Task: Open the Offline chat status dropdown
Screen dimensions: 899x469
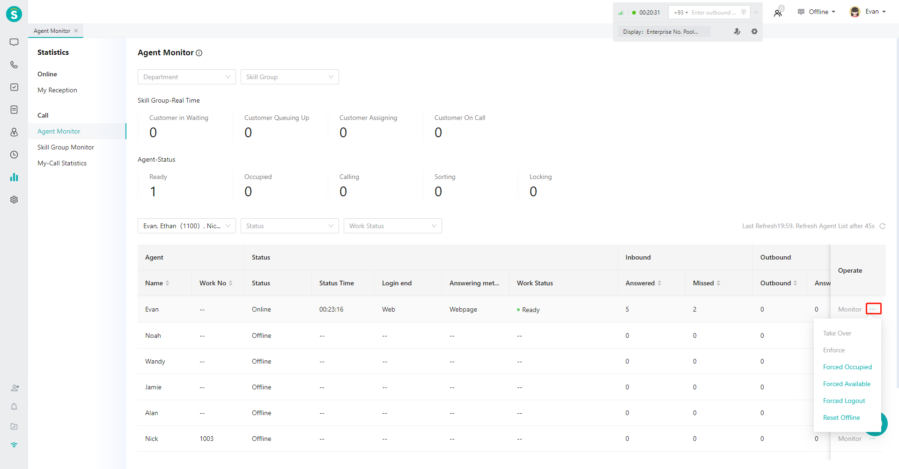Action: [x=817, y=12]
